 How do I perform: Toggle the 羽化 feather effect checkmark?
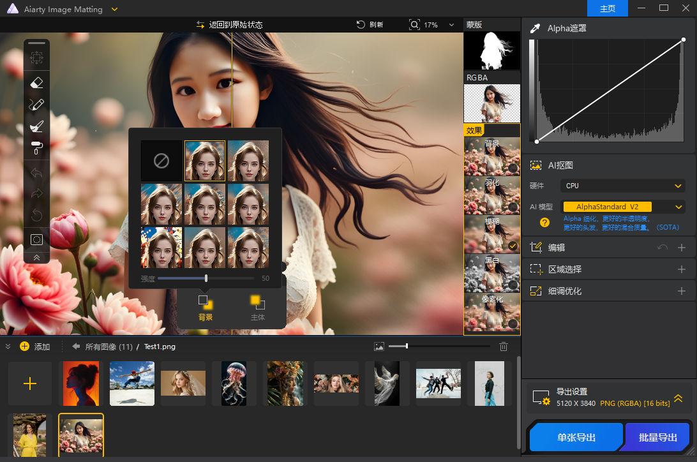pos(513,207)
